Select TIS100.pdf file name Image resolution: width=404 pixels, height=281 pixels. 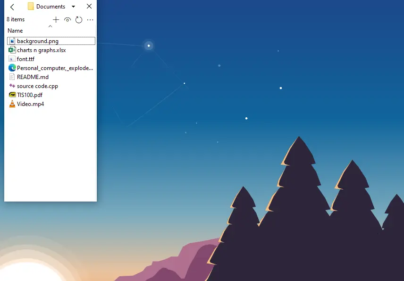[x=30, y=95]
